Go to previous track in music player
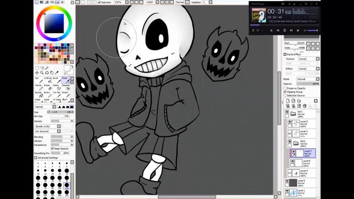This screenshot has height=199, width=354. tap(278, 30)
